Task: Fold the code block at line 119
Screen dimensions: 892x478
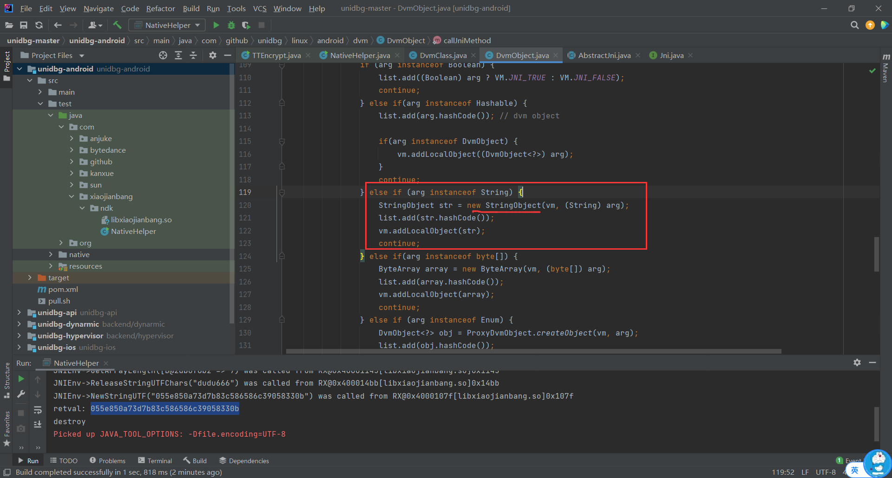Action: click(x=282, y=192)
